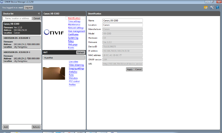Open the Analytics page
Image resolution: width=222 pixels, height=133 pixels.
click(x=73, y=71)
